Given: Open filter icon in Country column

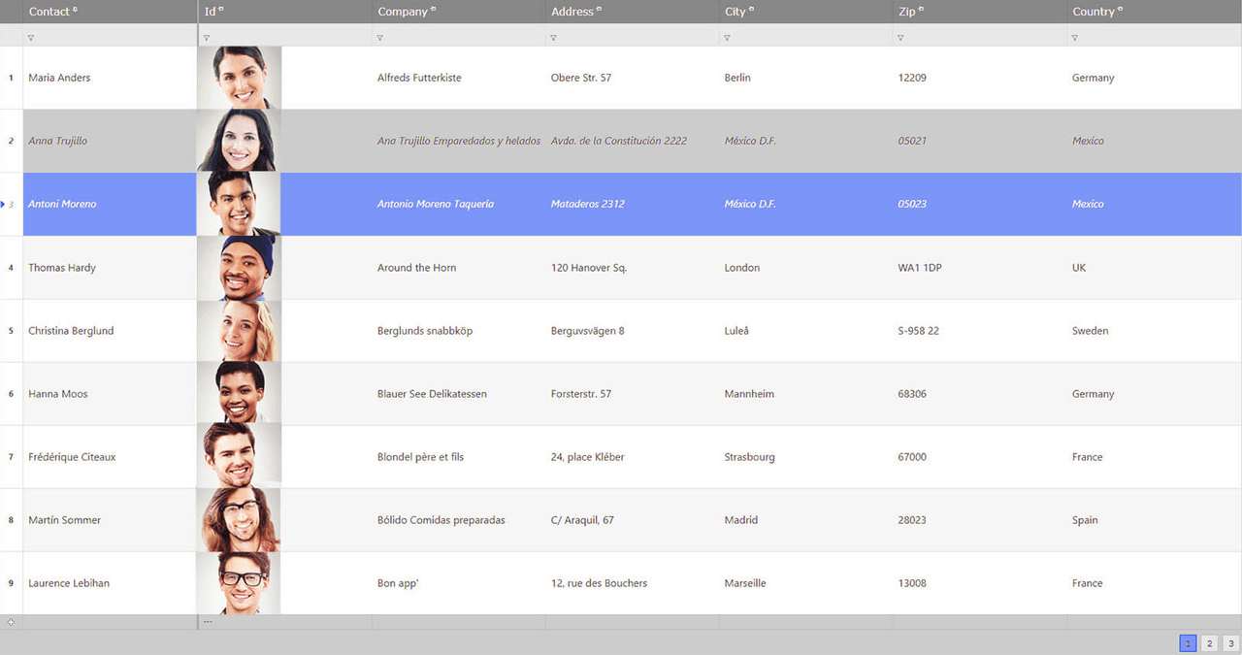Looking at the screenshot, I should pyautogui.click(x=1074, y=38).
